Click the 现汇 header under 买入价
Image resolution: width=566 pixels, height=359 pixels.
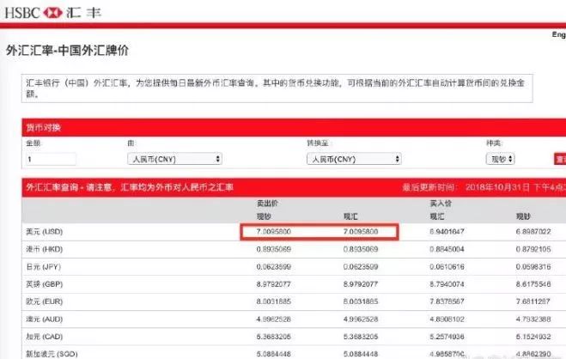click(x=437, y=216)
